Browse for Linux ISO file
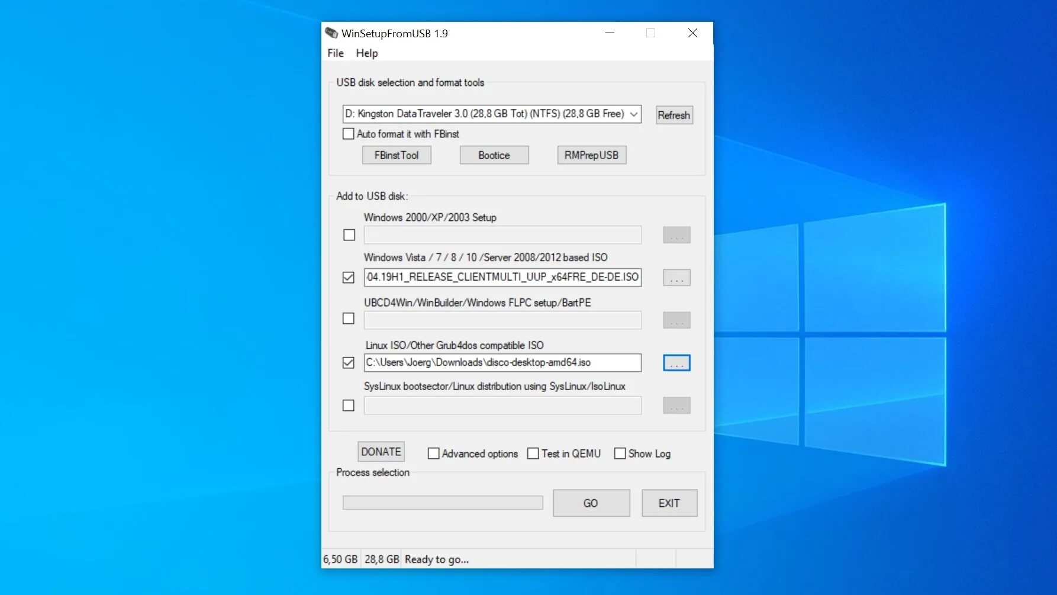Image resolution: width=1057 pixels, height=595 pixels. coord(676,363)
